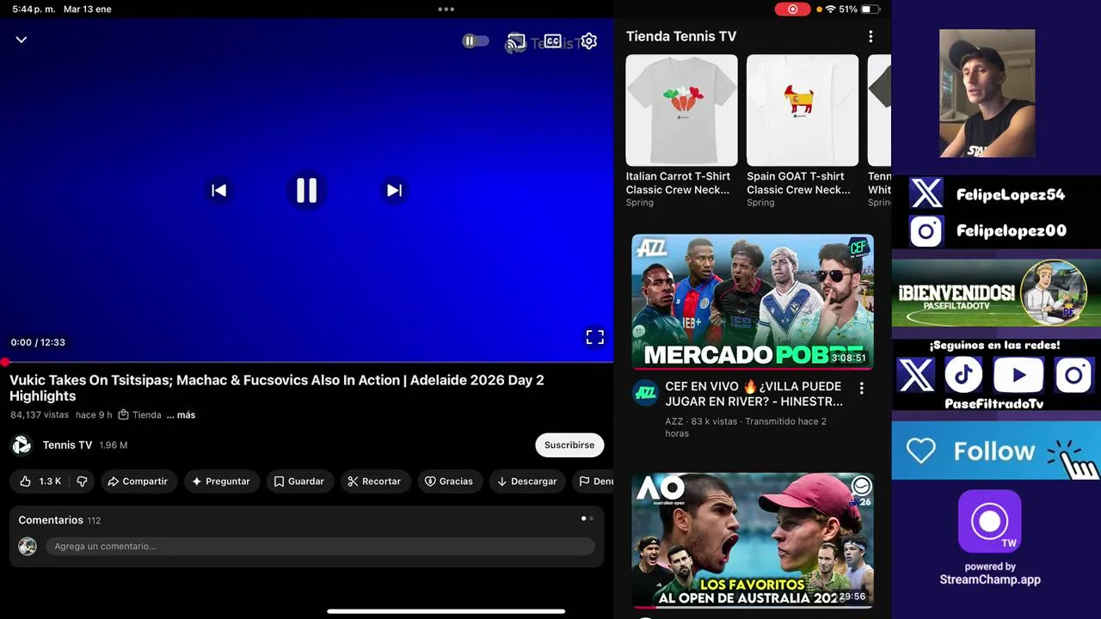Click the Follow heart banner
Image resolution: width=1101 pixels, height=619 pixels.
996,450
